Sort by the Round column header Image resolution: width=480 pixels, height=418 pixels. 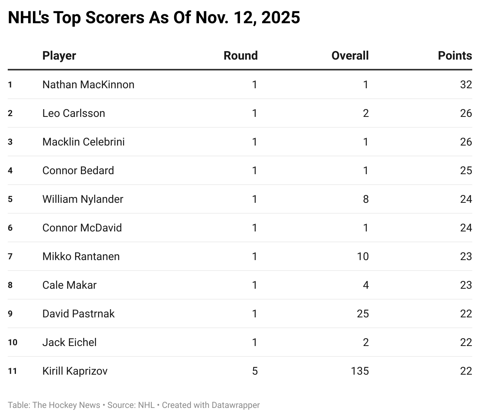tap(240, 56)
